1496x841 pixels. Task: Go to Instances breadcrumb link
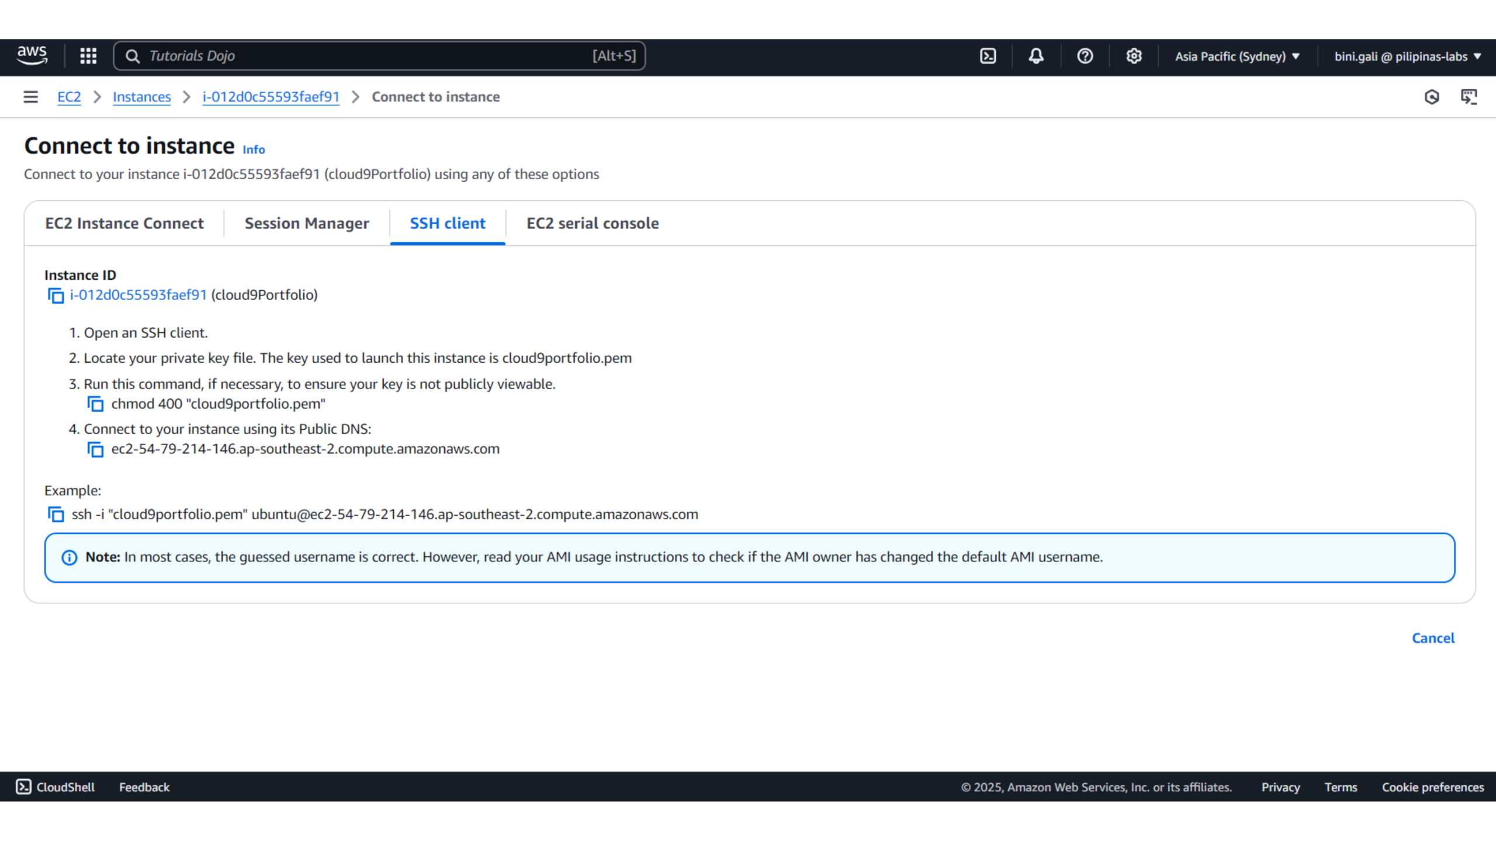141,97
